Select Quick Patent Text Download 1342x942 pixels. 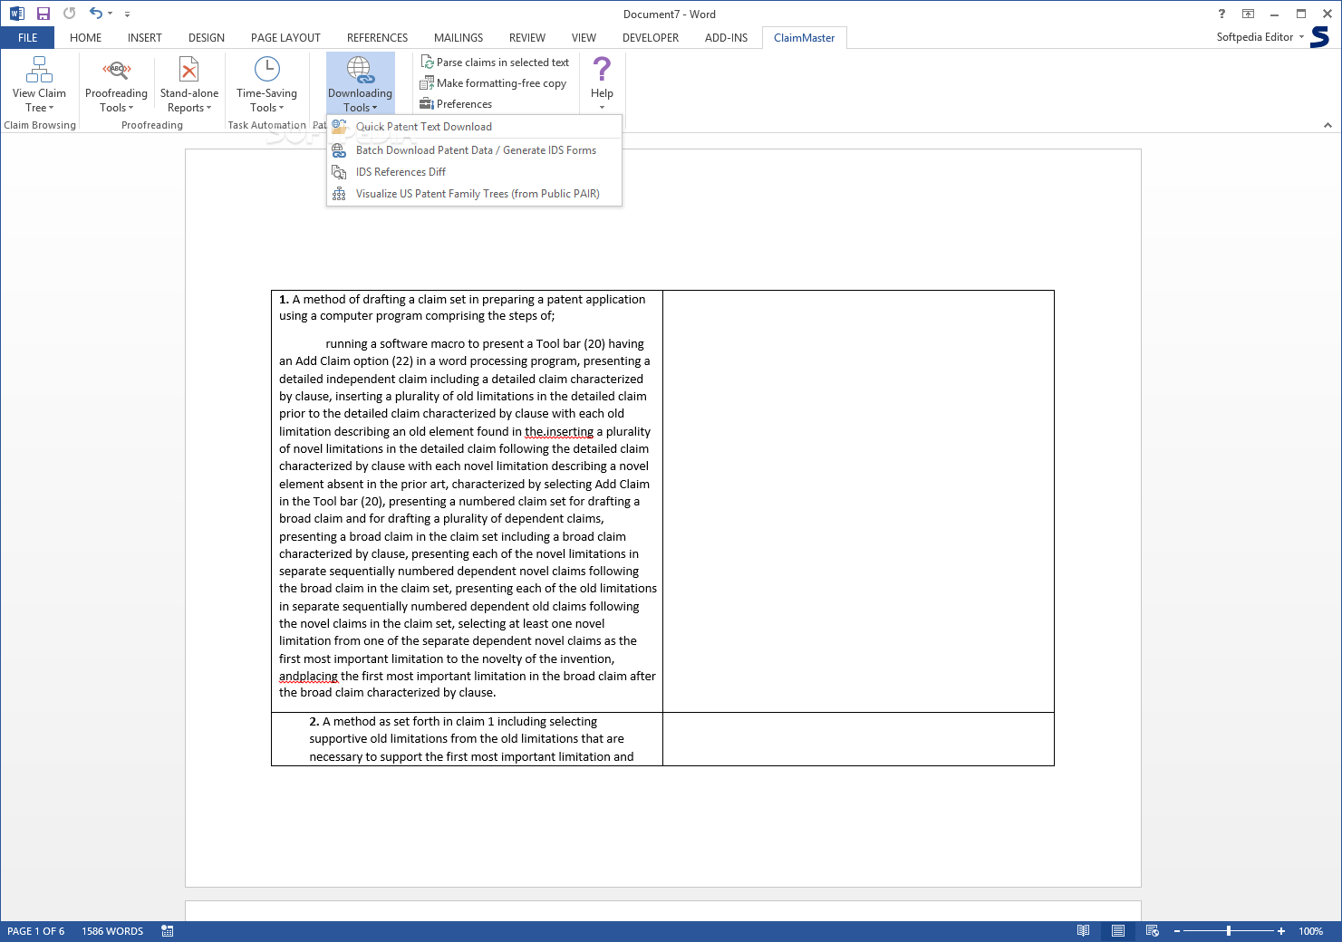[474, 127]
